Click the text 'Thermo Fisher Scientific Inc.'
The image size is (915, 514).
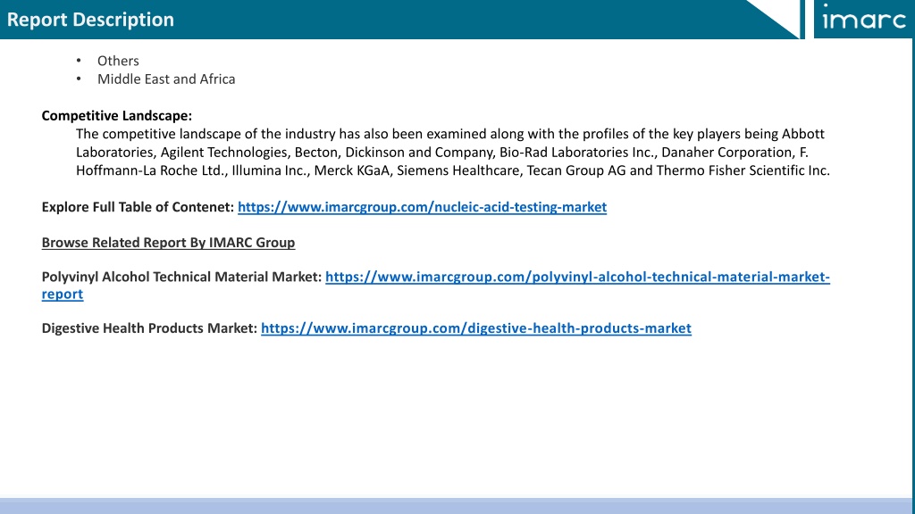coord(743,170)
